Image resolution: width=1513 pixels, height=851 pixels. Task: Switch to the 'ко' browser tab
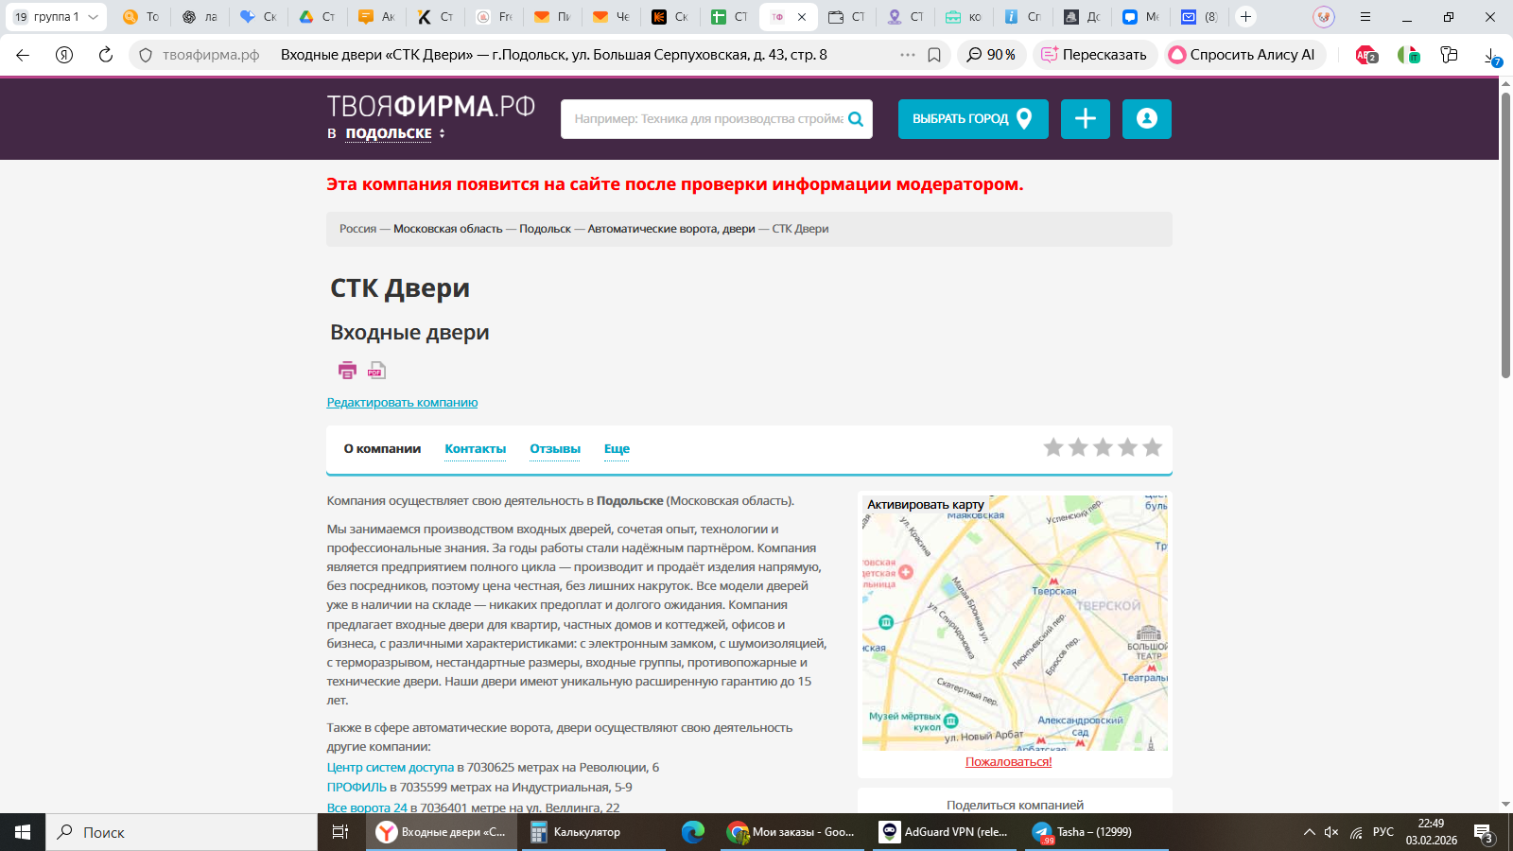click(964, 17)
